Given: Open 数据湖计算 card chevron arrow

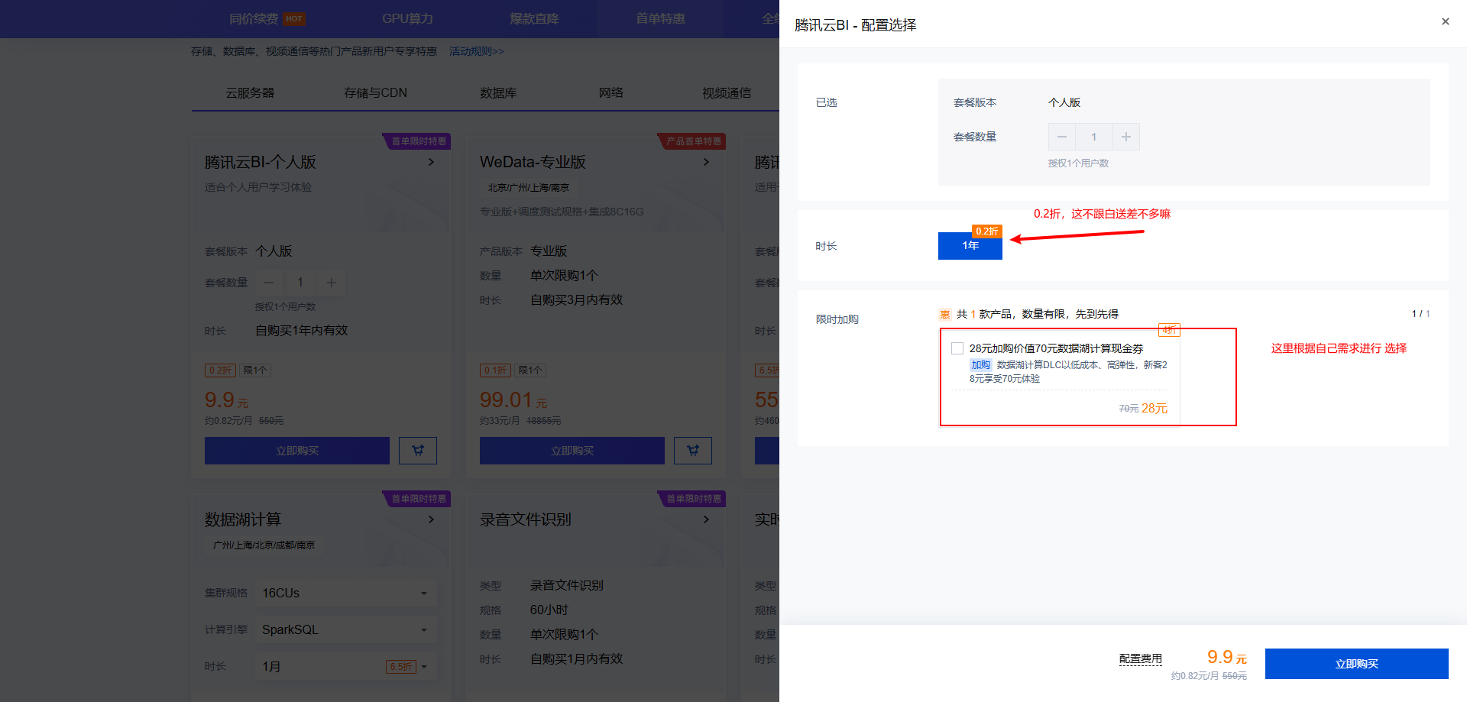Looking at the screenshot, I should coord(431,519).
